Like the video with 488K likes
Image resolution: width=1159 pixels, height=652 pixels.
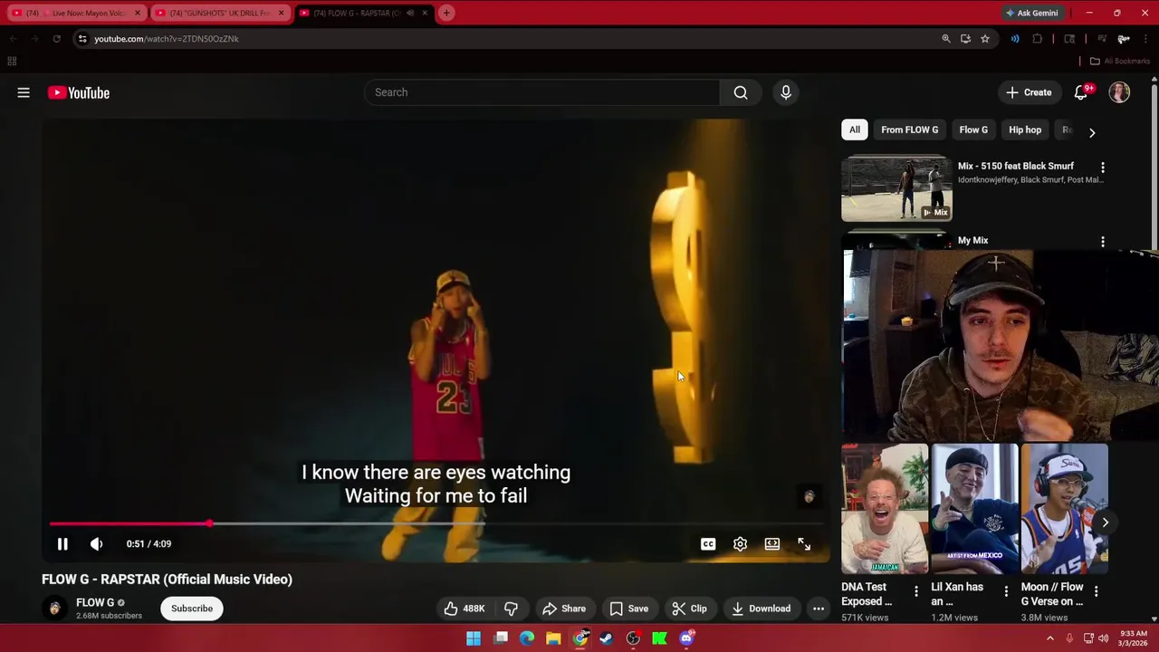(x=465, y=609)
